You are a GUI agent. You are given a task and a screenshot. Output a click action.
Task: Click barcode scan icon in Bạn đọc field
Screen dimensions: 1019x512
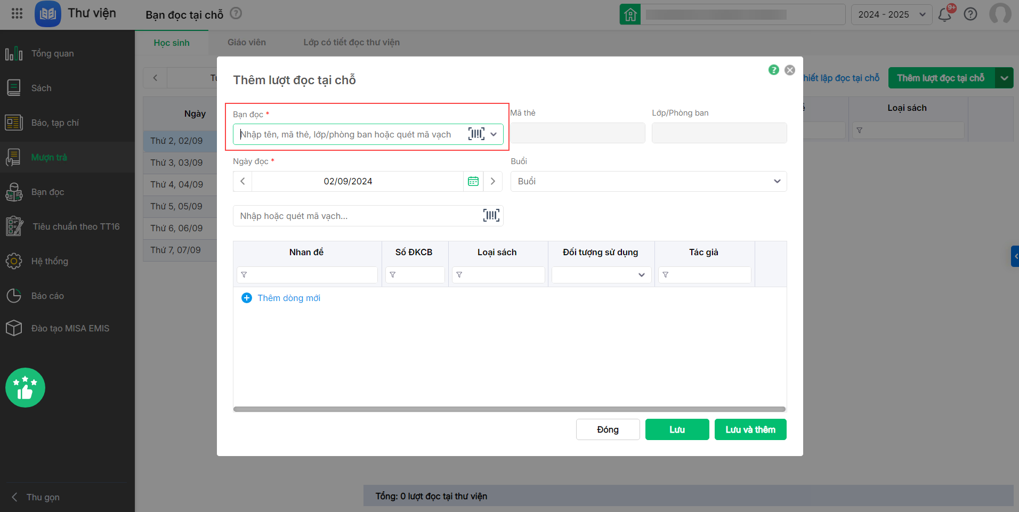(x=476, y=134)
